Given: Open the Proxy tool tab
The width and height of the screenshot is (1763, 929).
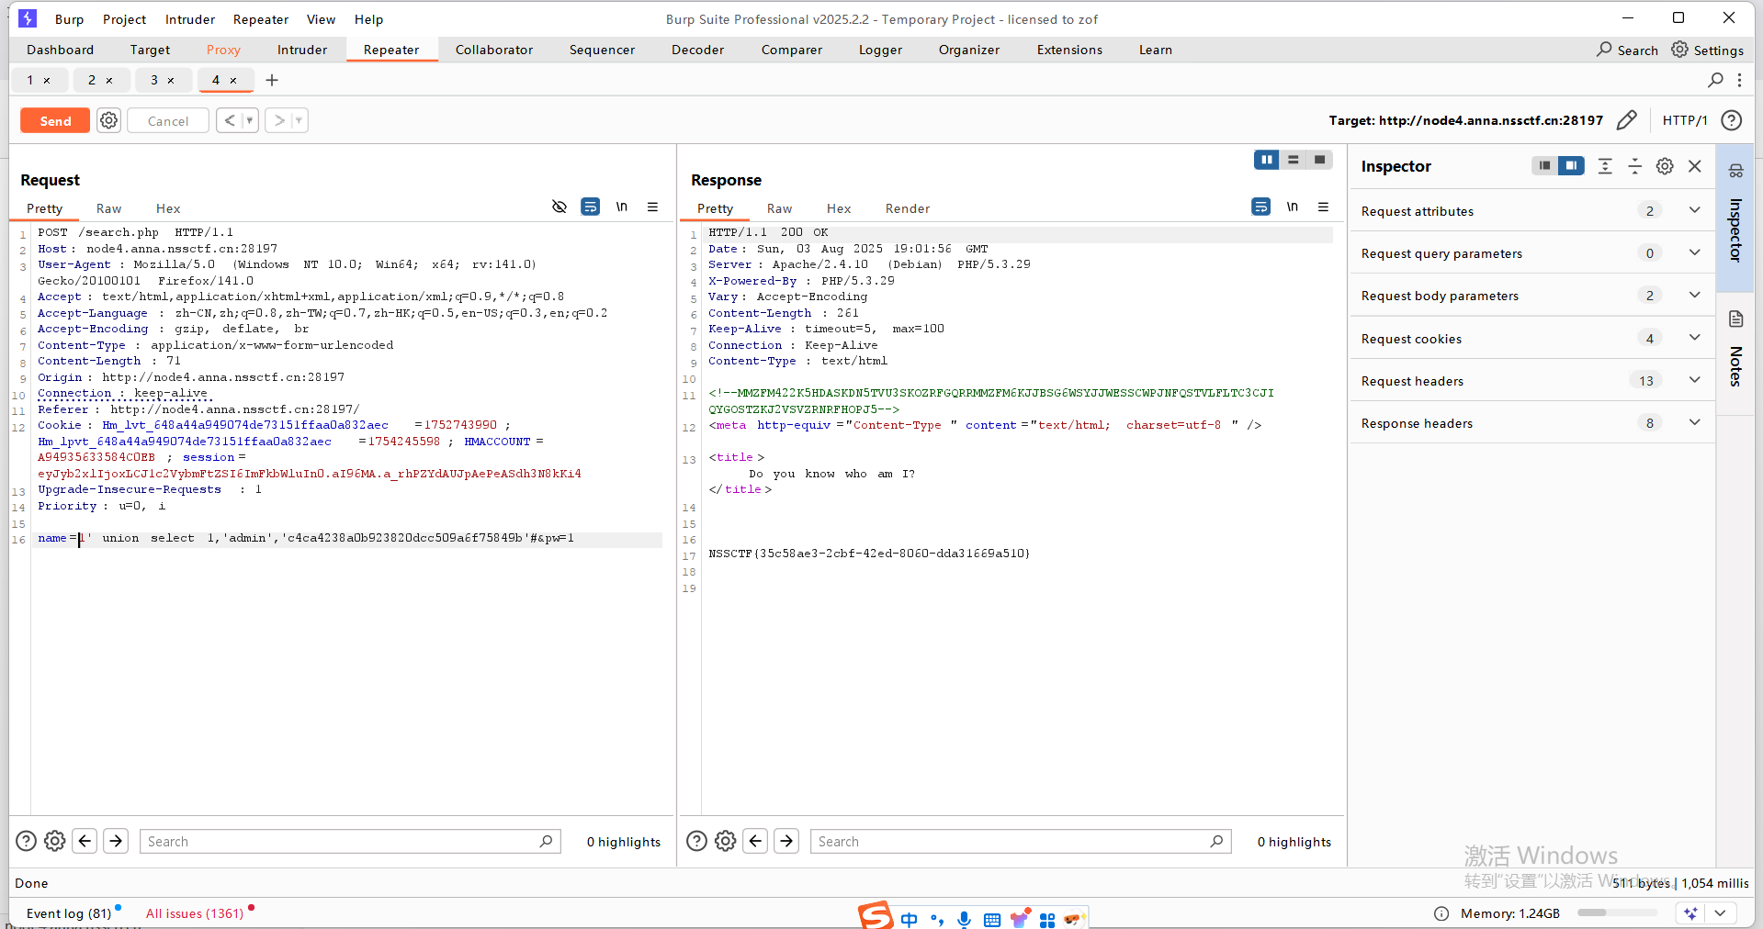Looking at the screenshot, I should click(223, 50).
